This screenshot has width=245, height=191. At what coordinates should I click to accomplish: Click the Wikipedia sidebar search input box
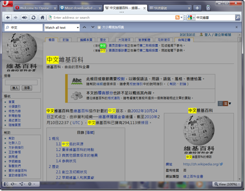(x=21, y=82)
